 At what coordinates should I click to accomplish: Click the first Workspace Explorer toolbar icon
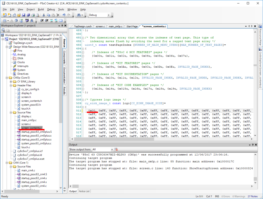click(3, 31)
